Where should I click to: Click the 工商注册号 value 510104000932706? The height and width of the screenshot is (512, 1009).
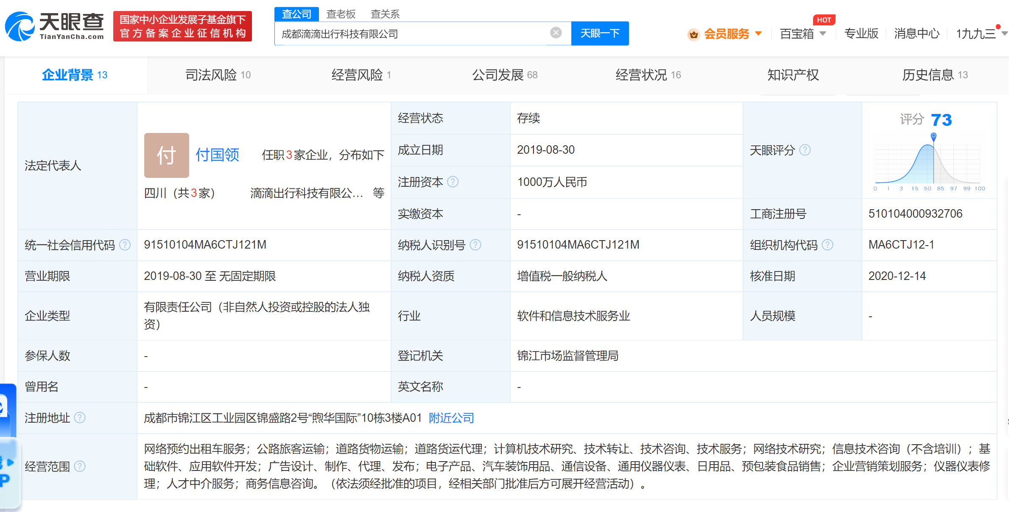(x=915, y=213)
